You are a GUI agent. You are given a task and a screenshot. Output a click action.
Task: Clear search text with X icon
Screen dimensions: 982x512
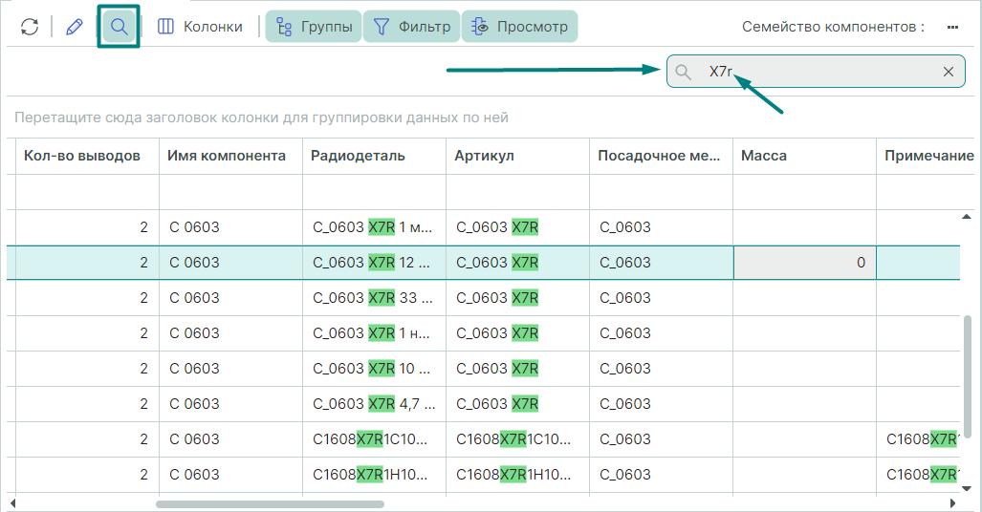949,72
